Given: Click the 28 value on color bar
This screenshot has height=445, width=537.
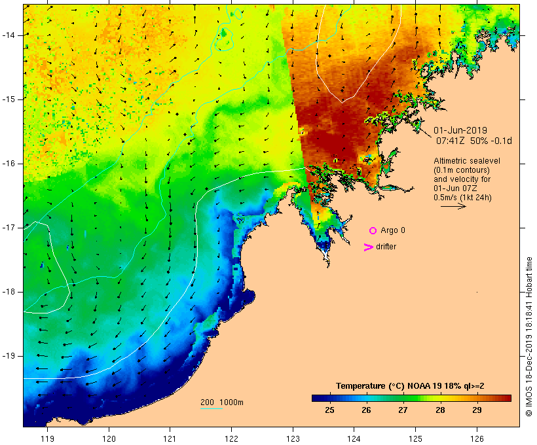Looking at the screenshot, I should click(440, 410).
